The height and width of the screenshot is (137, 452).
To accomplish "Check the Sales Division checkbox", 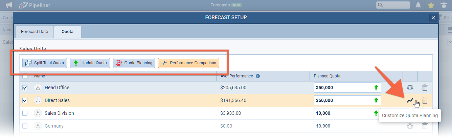I will [25, 113].
